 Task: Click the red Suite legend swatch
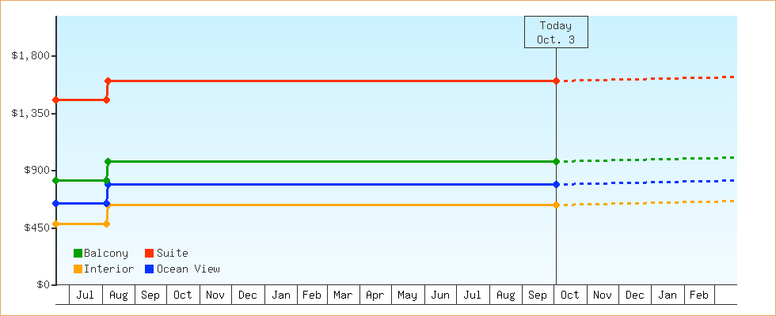pyautogui.click(x=149, y=253)
